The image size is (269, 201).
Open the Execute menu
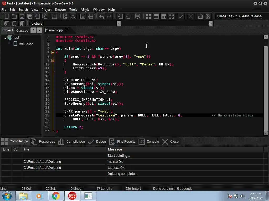(60, 10)
